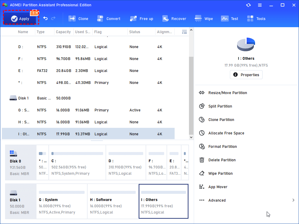Click the Split Partition icon

coord(202,106)
